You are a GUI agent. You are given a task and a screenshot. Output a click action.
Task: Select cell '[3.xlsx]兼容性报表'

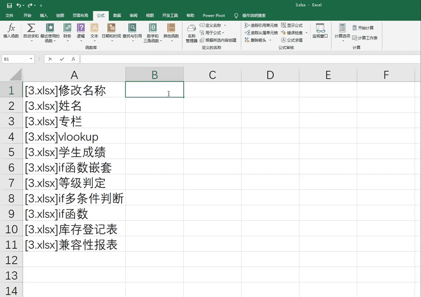tap(74, 244)
